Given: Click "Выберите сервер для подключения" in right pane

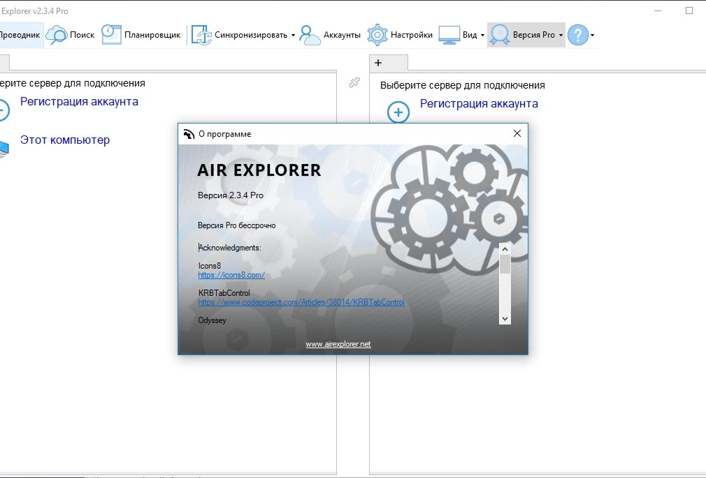Looking at the screenshot, I should tap(463, 85).
